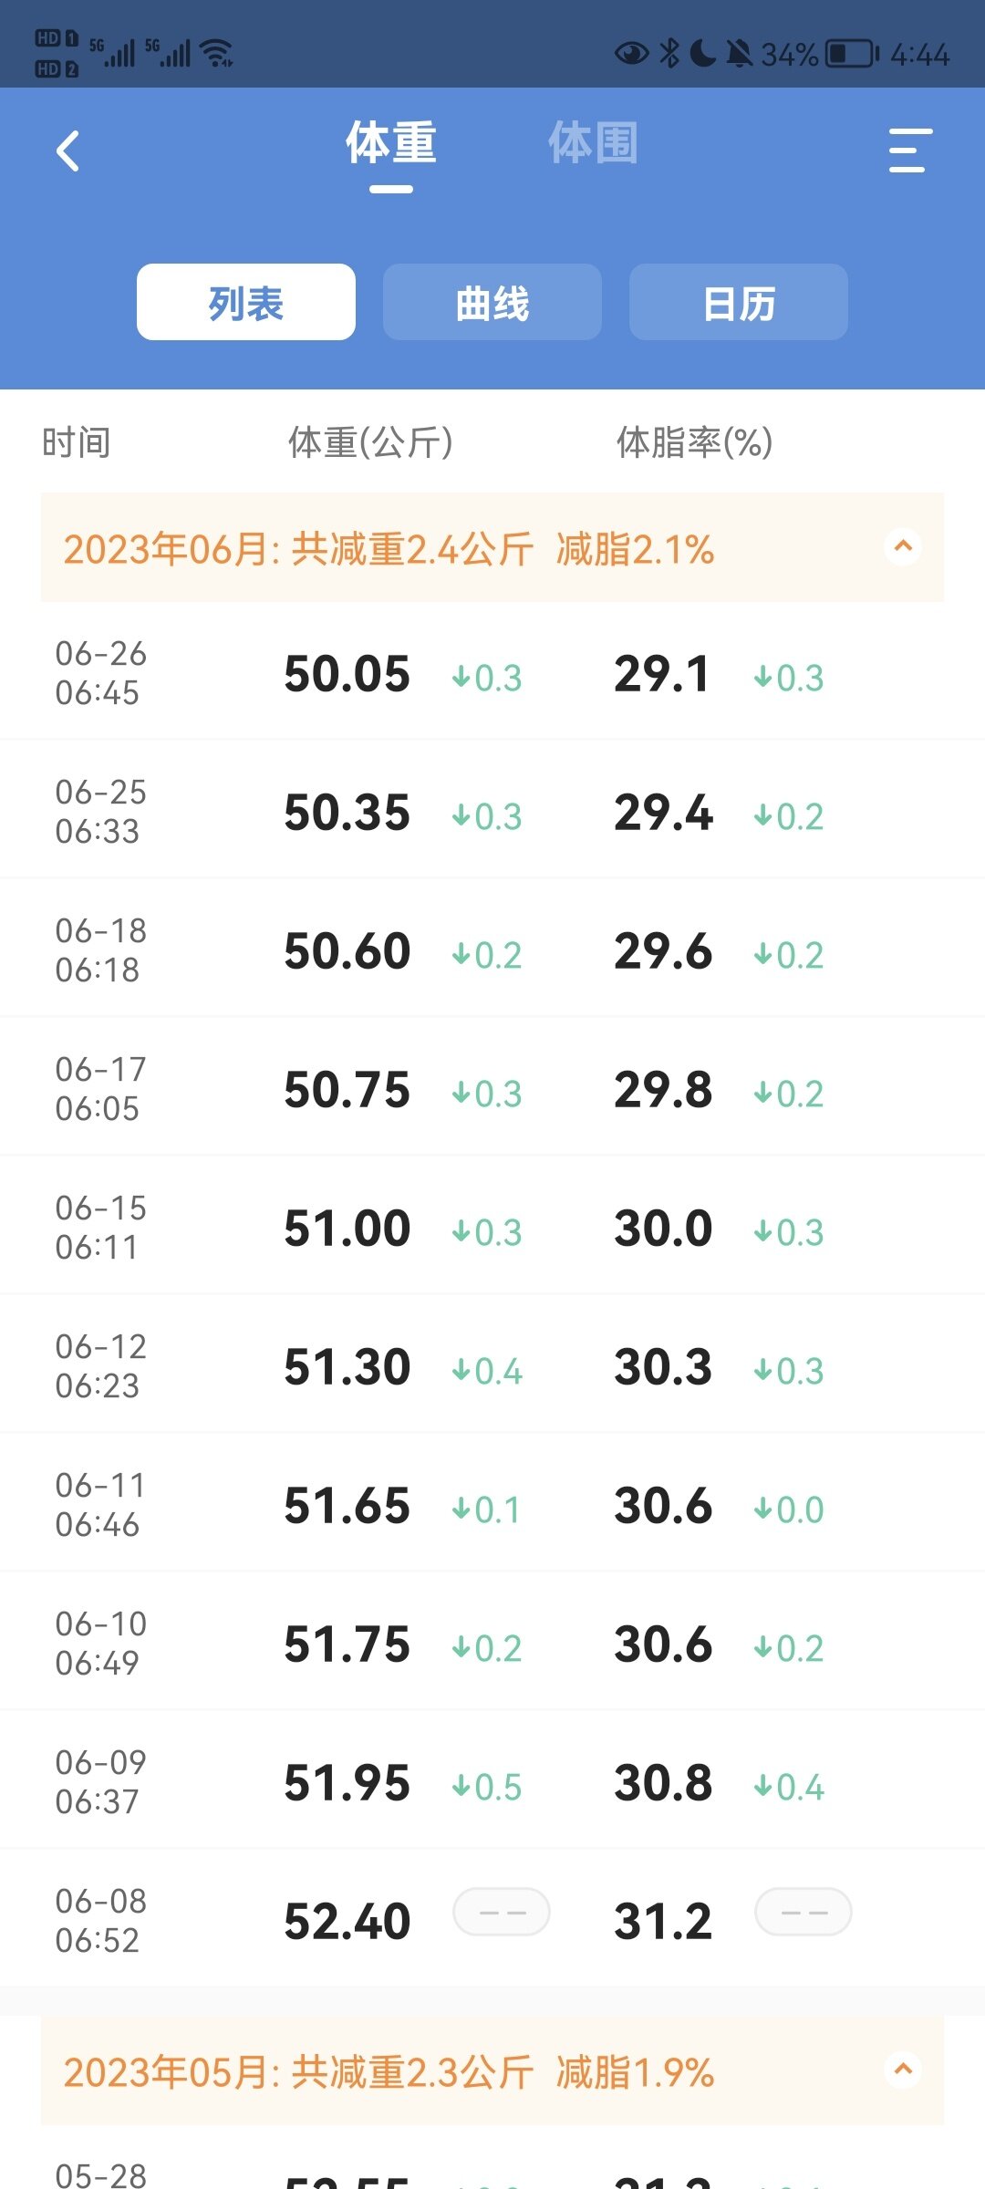Tap the back arrow icon
The image size is (985, 2189).
pyautogui.click(x=68, y=151)
